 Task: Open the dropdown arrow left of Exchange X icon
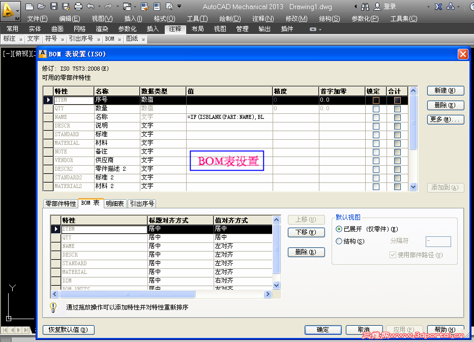[x=428, y=6]
